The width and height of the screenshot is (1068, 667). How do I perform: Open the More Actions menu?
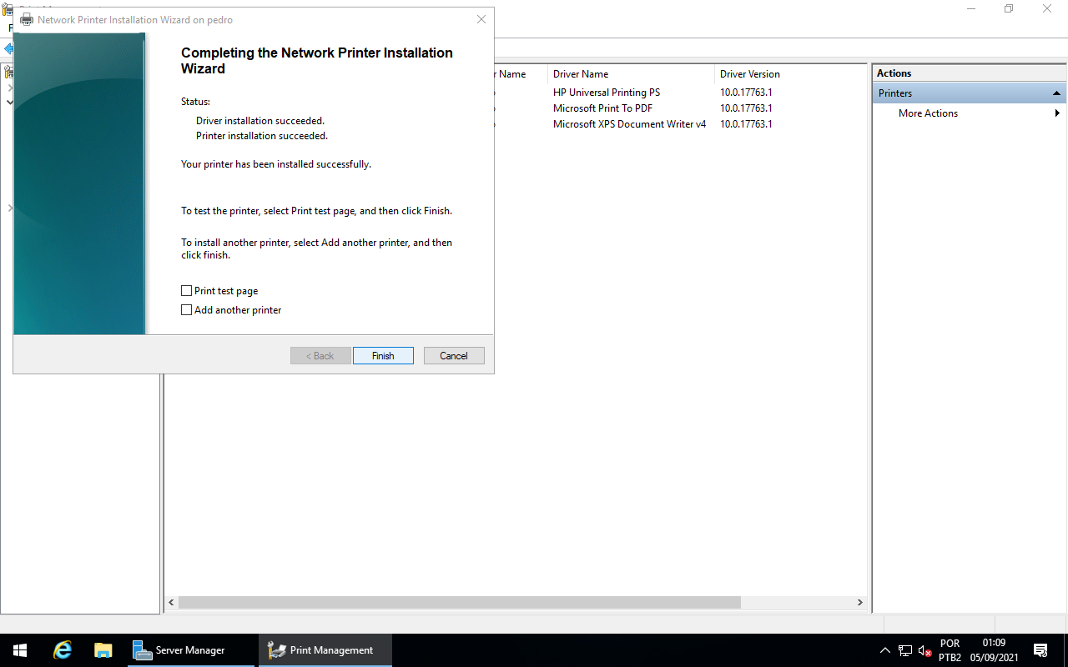[928, 113]
